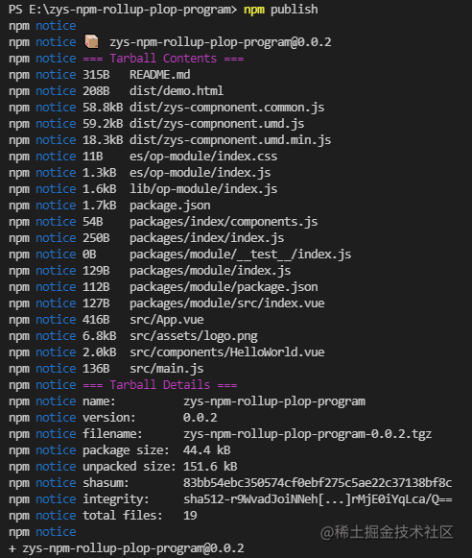The width and height of the screenshot is (472, 558).
Task: Click 'packages/module/src/index.vue' path
Action: point(226,303)
